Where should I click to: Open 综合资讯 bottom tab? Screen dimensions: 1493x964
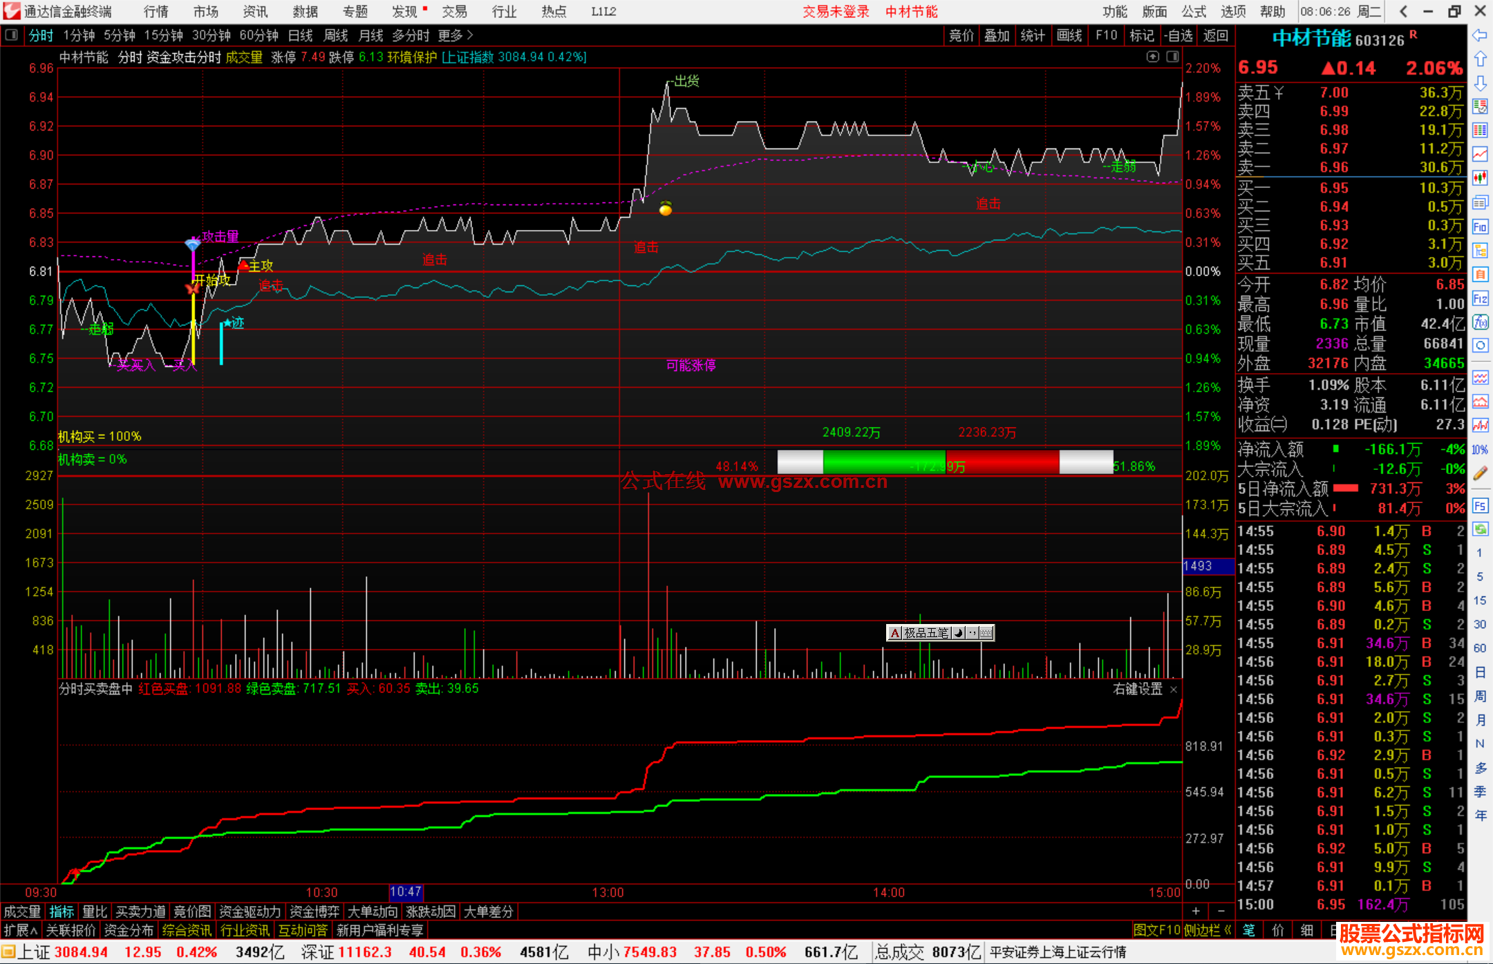[187, 930]
